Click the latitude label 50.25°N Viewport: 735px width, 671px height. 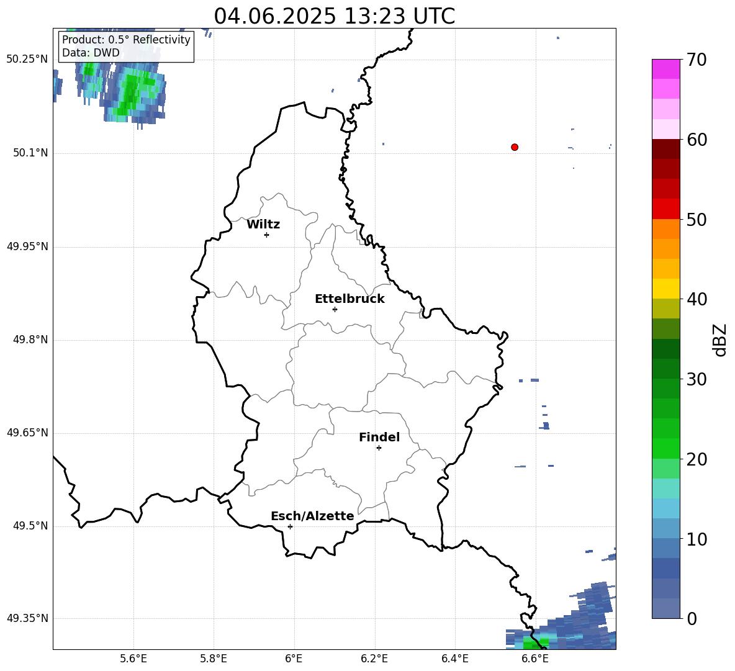(27, 60)
